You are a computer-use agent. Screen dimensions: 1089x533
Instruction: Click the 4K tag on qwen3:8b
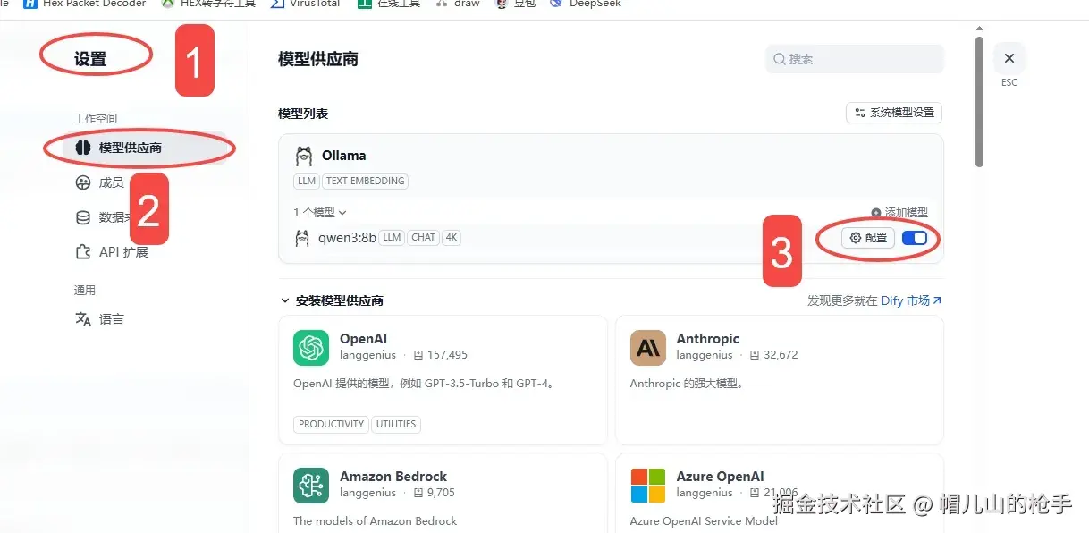[451, 238]
